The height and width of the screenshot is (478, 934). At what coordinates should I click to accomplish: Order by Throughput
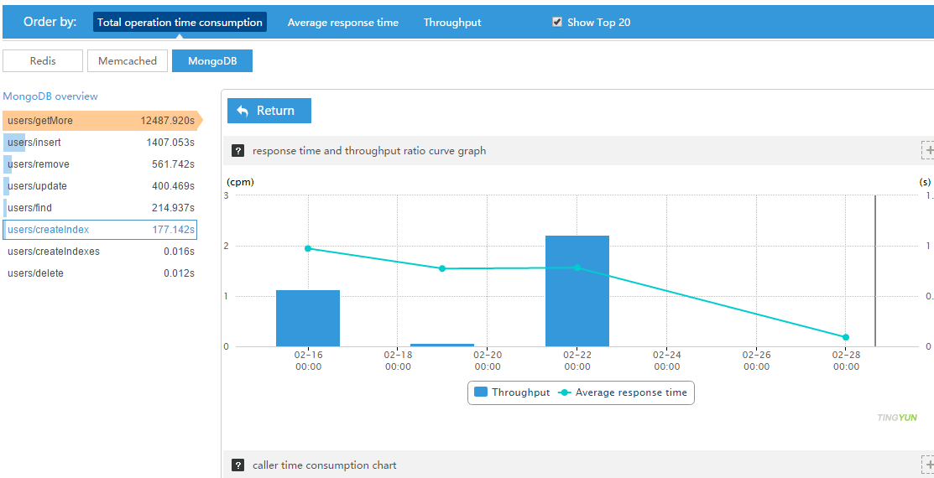452,23
